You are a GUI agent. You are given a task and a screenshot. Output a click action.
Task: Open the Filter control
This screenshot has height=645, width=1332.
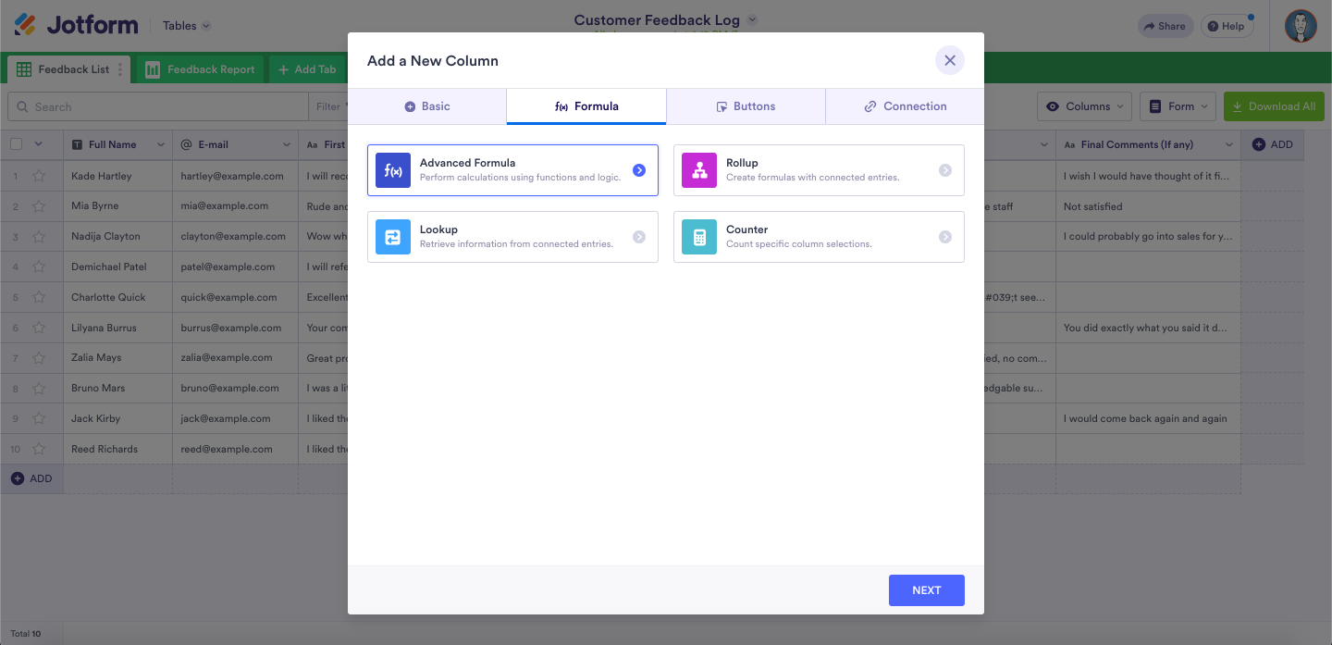(x=328, y=106)
